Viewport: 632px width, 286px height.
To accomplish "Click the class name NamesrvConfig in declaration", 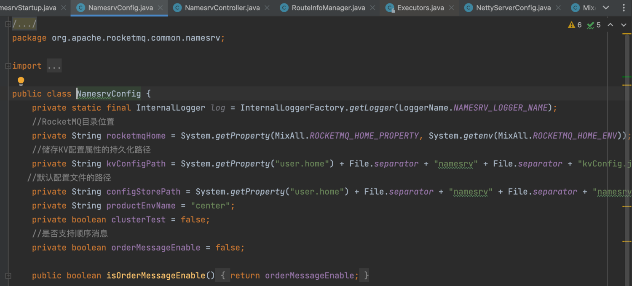I will 109,94.
